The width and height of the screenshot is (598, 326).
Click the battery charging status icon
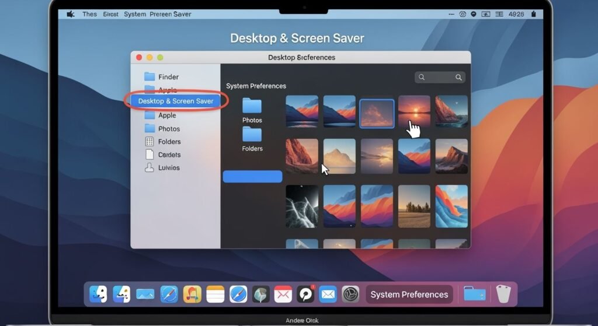[x=486, y=14]
